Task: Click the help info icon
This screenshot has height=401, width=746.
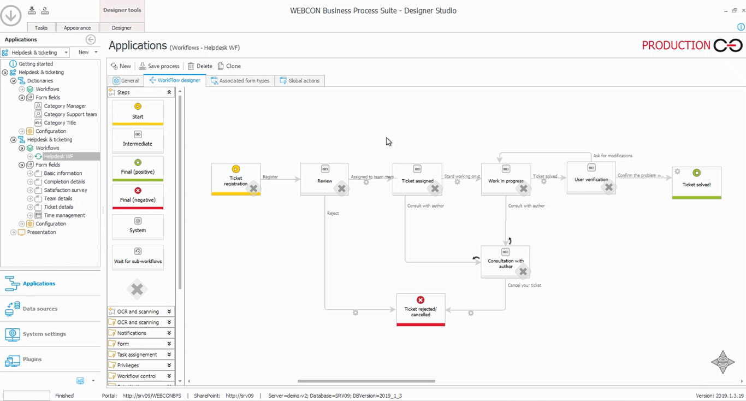Action: (741, 27)
